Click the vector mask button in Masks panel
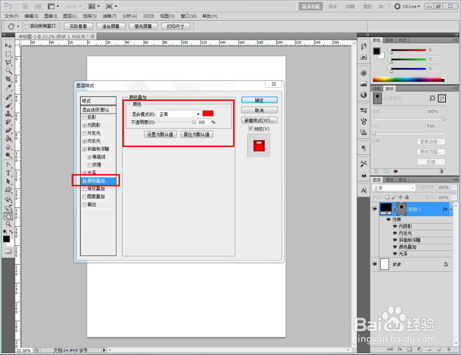Screen dimensions: 461x355 coord(442,98)
